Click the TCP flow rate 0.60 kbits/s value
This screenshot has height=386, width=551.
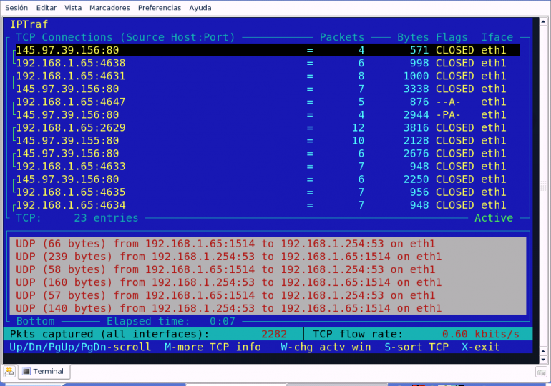pos(480,334)
